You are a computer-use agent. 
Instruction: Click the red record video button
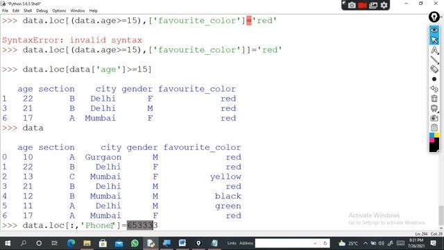pyautogui.click(x=362, y=5)
